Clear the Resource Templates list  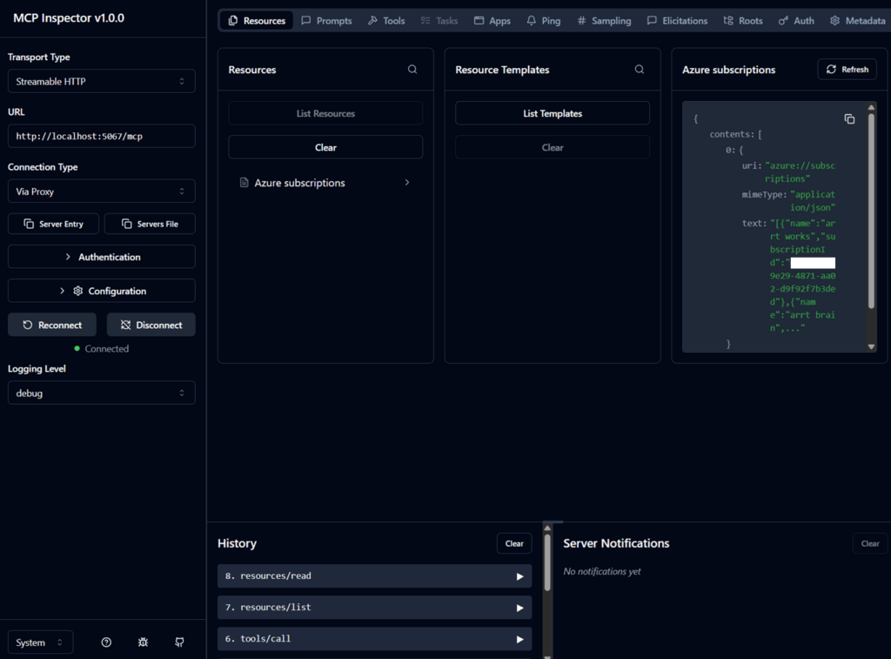point(553,147)
